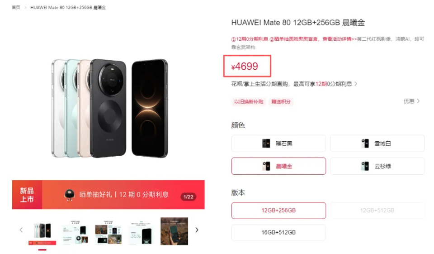Go to 首页 in breadcrumb

(x=16, y=8)
